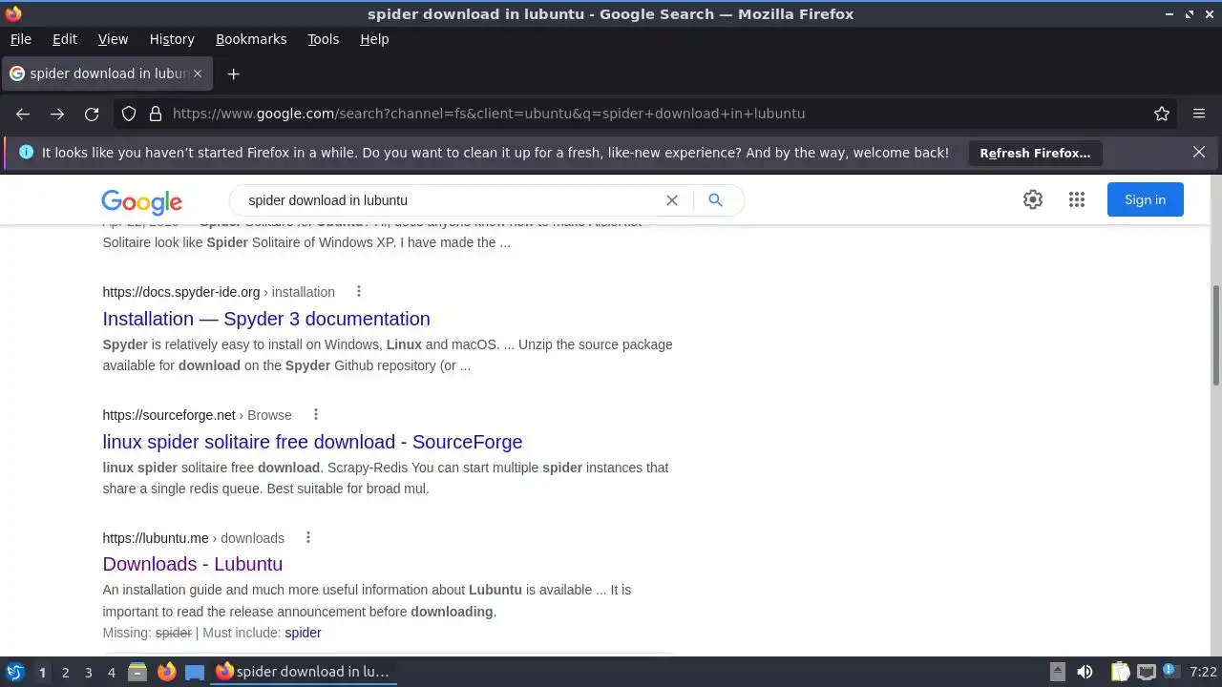Image resolution: width=1222 pixels, height=687 pixels.
Task: Select the spider download browser tab
Action: [x=106, y=73]
